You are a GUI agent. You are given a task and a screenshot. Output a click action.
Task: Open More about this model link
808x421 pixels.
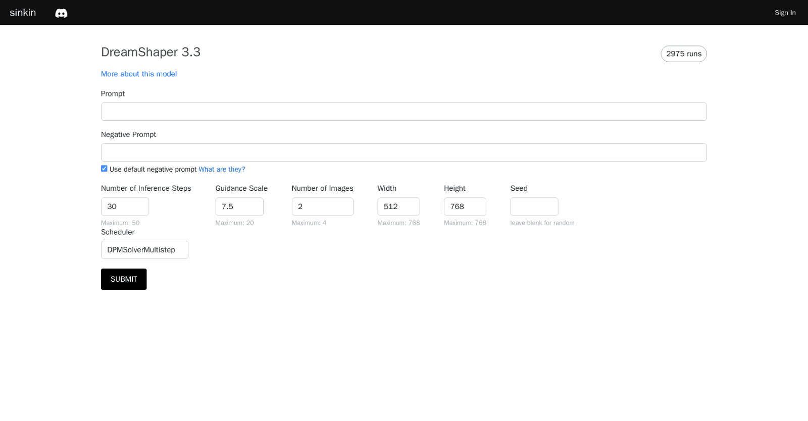pos(139,74)
